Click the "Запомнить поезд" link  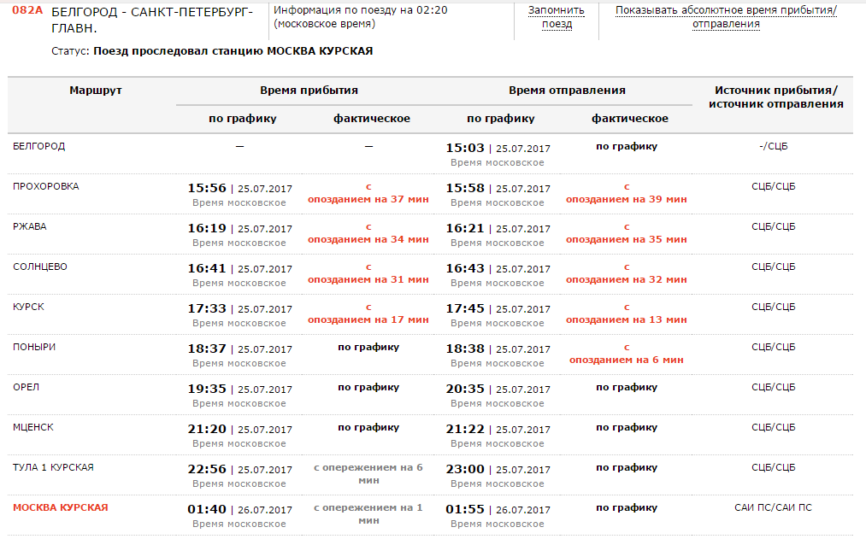[557, 17]
